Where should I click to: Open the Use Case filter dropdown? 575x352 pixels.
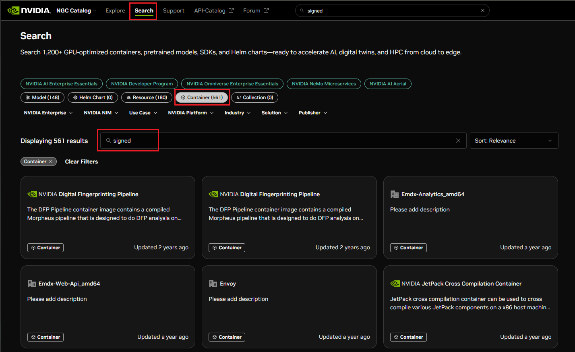click(143, 113)
